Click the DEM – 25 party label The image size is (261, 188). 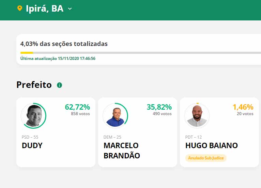[x=112, y=137]
